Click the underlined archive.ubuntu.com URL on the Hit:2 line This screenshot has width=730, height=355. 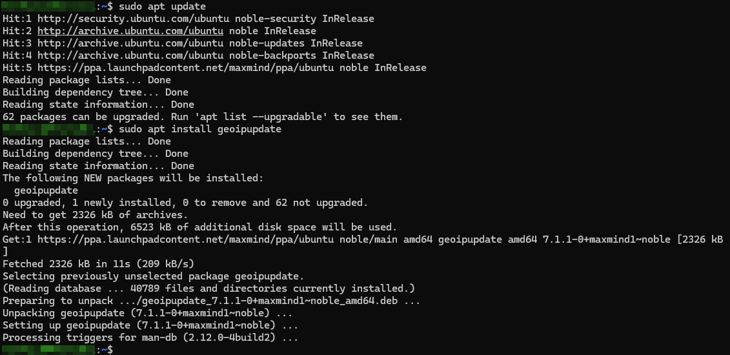pos(130,31)
